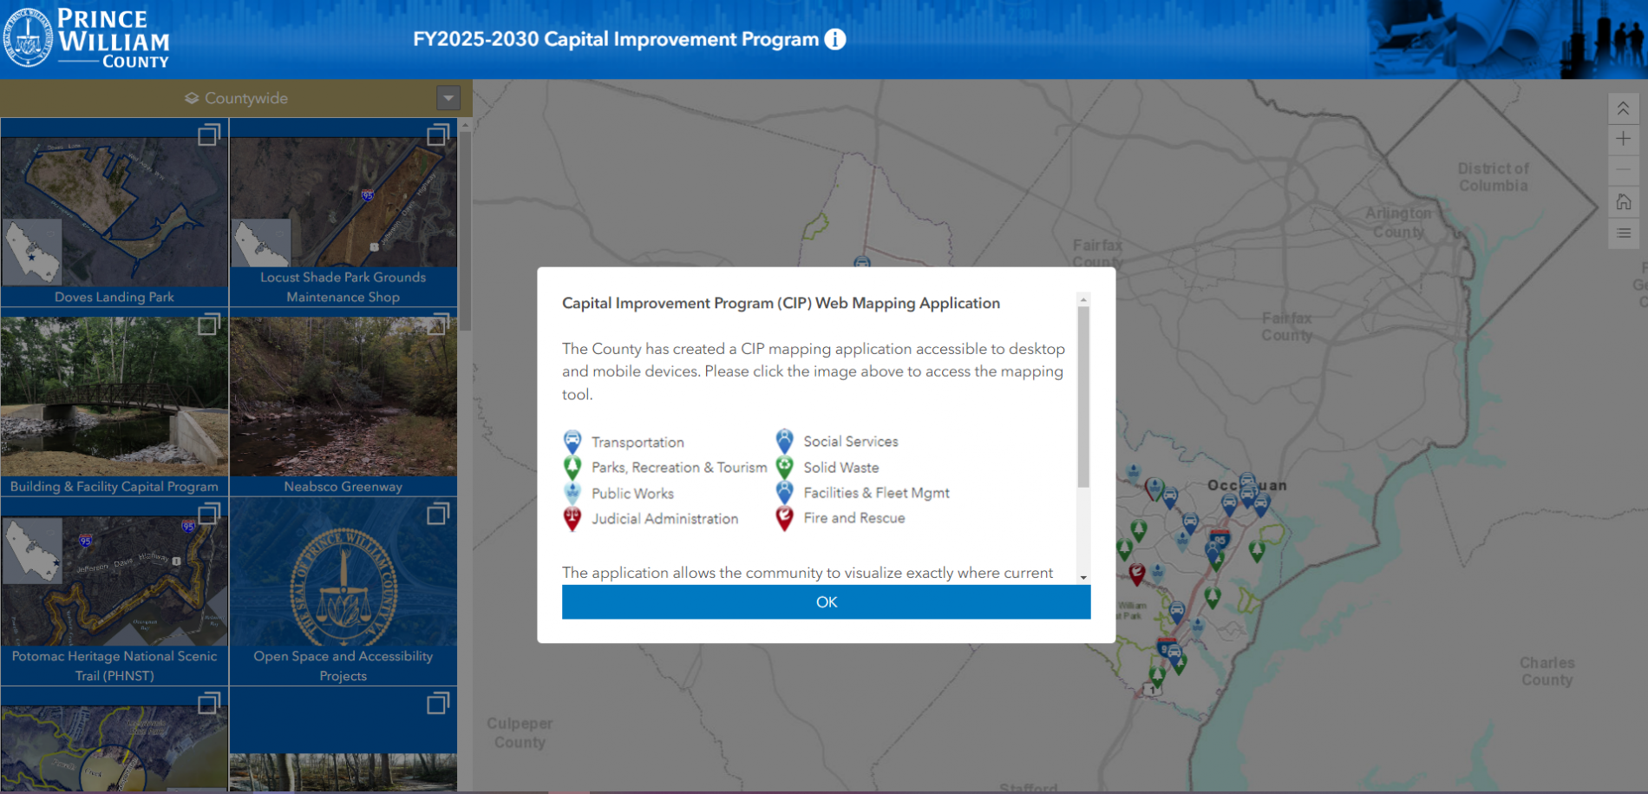Click the Fire and Rescue legend icon
The height and width of the screenshot is (794, 1648).
coord(784,518)
